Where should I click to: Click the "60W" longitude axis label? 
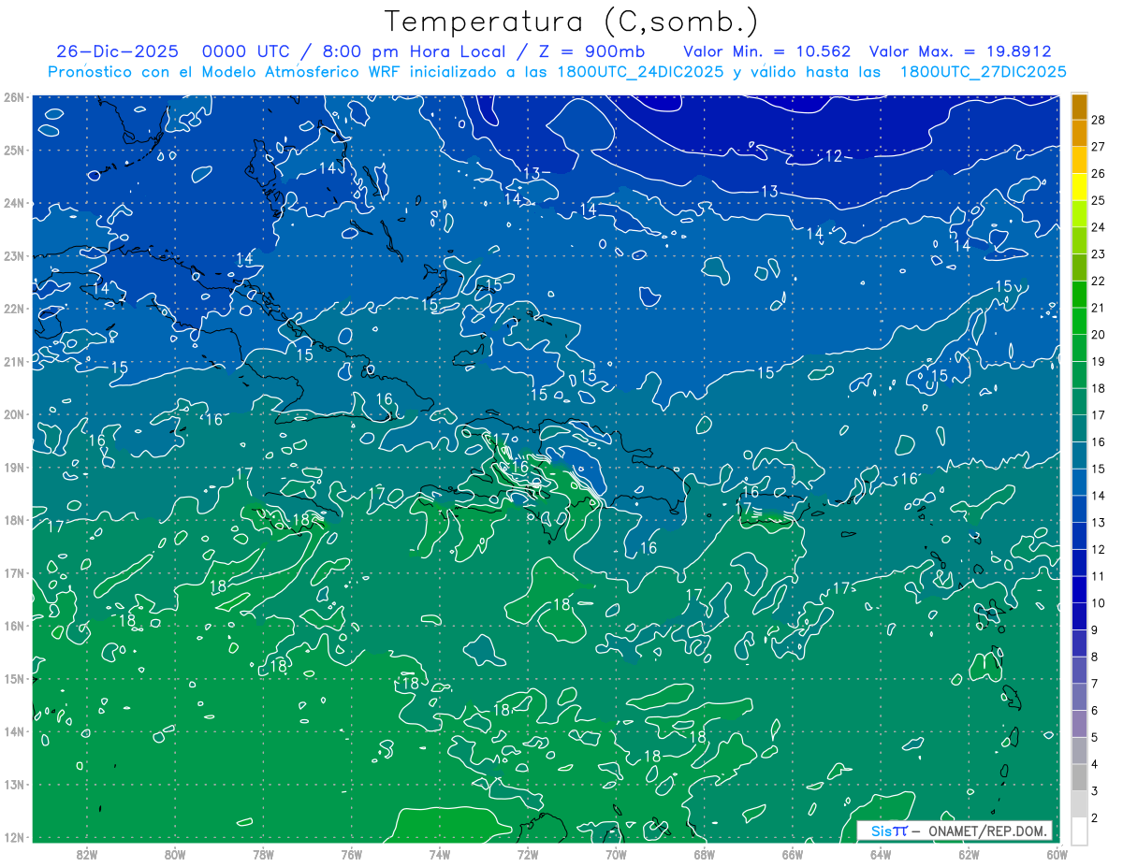1057,855
